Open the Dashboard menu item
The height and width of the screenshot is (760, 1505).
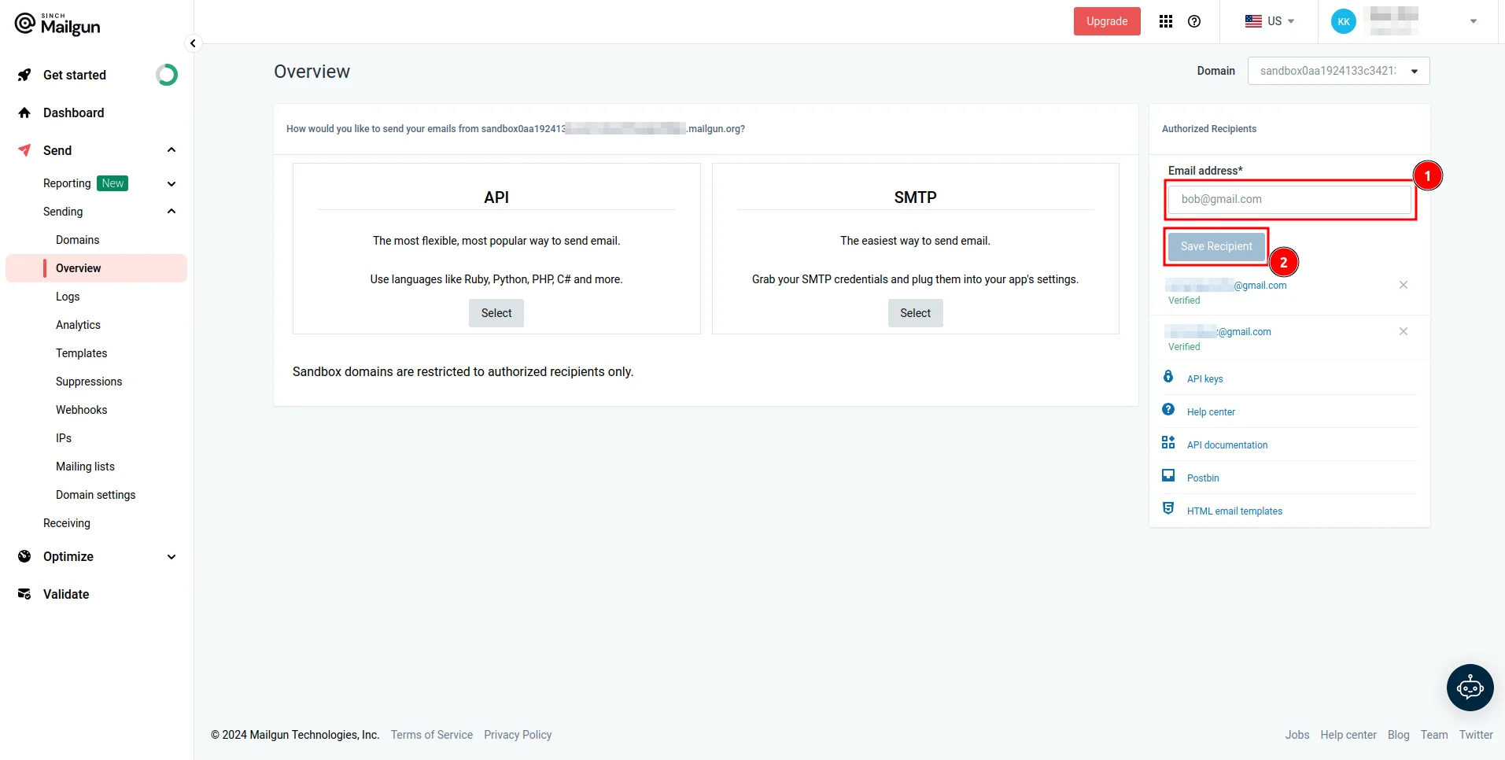[x=74, y=113]
